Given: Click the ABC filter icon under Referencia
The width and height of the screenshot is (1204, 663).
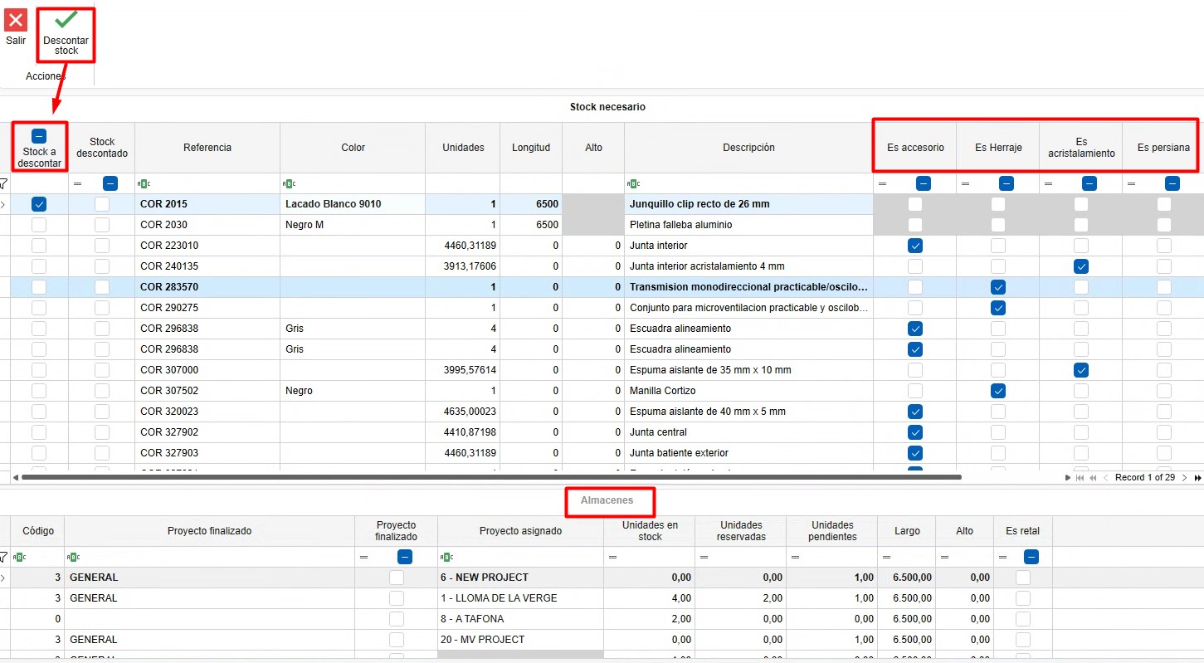Looking at the screenshot, I should (x=145, y=183).
